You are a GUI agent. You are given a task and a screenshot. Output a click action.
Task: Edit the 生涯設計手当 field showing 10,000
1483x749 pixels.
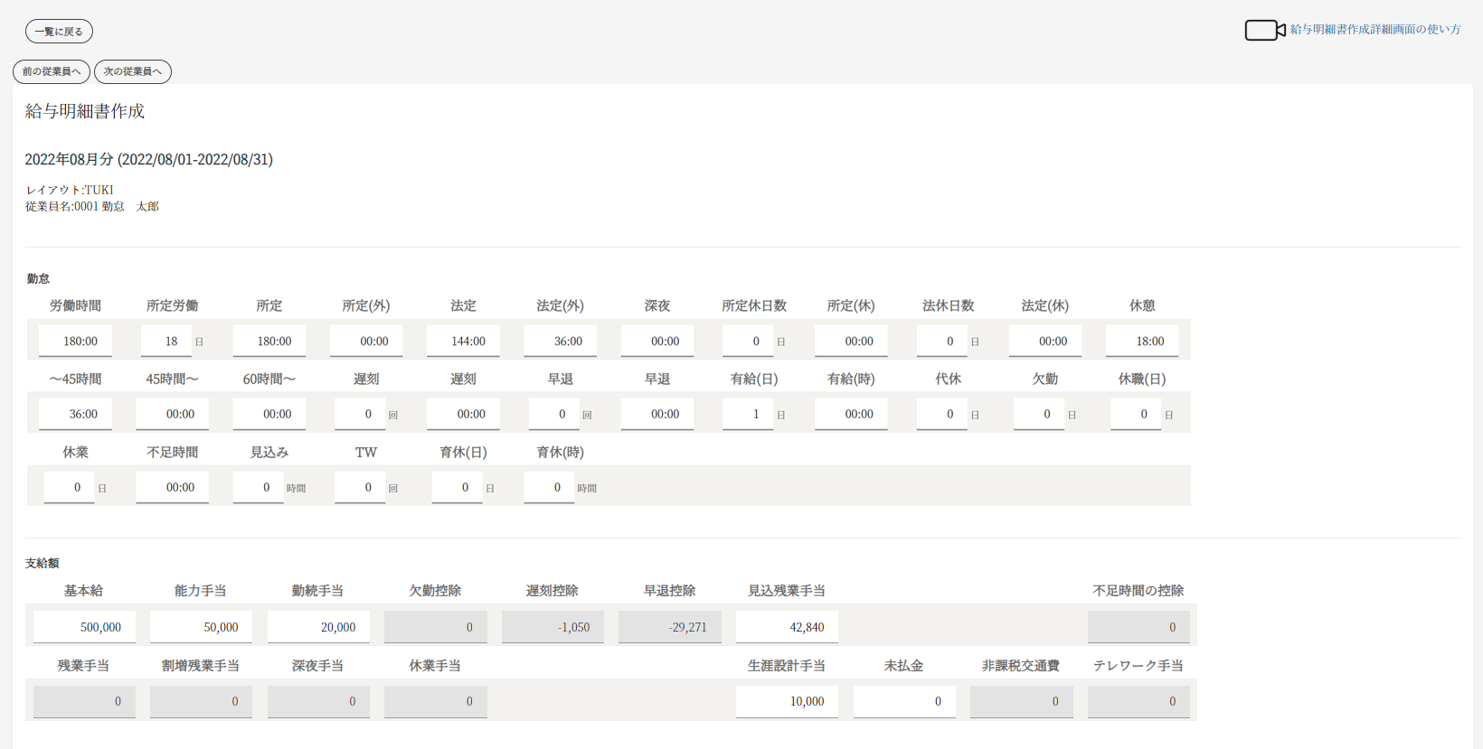coord(787,701)
